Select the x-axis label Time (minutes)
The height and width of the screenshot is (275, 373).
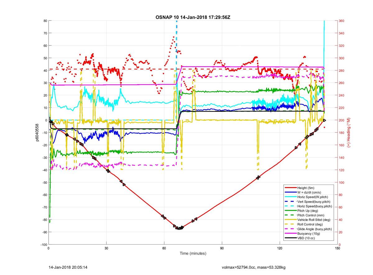click(193, 253)
